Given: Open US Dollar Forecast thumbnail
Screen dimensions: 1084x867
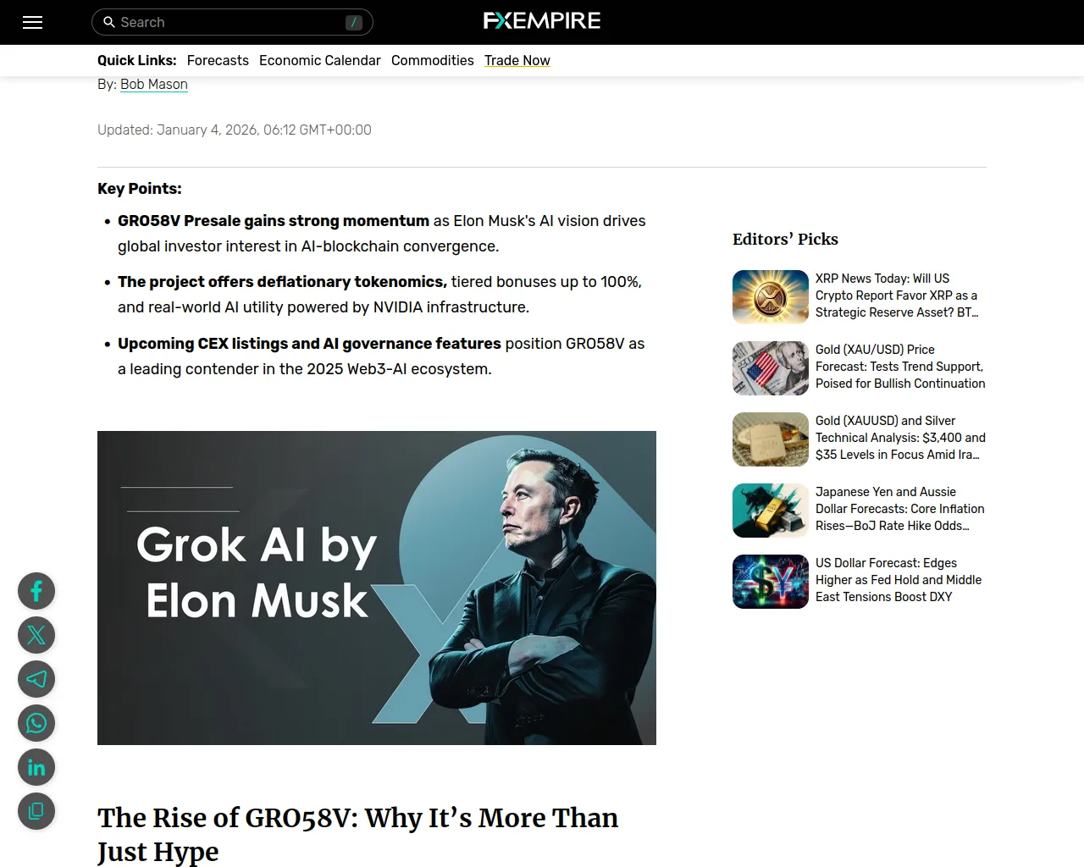Looking at the screenshot, I should [x=771, y=582].
